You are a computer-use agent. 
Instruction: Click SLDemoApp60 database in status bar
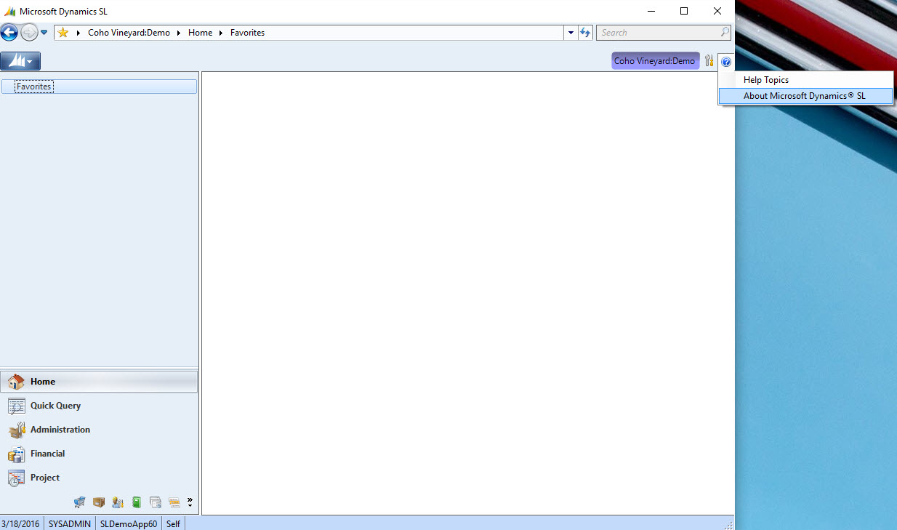pyautogui.click(x=129, y=523)
